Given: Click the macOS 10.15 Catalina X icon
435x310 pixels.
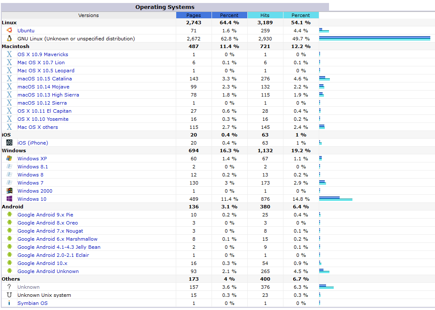Looking at the screenshot, I should click(9, 79).
